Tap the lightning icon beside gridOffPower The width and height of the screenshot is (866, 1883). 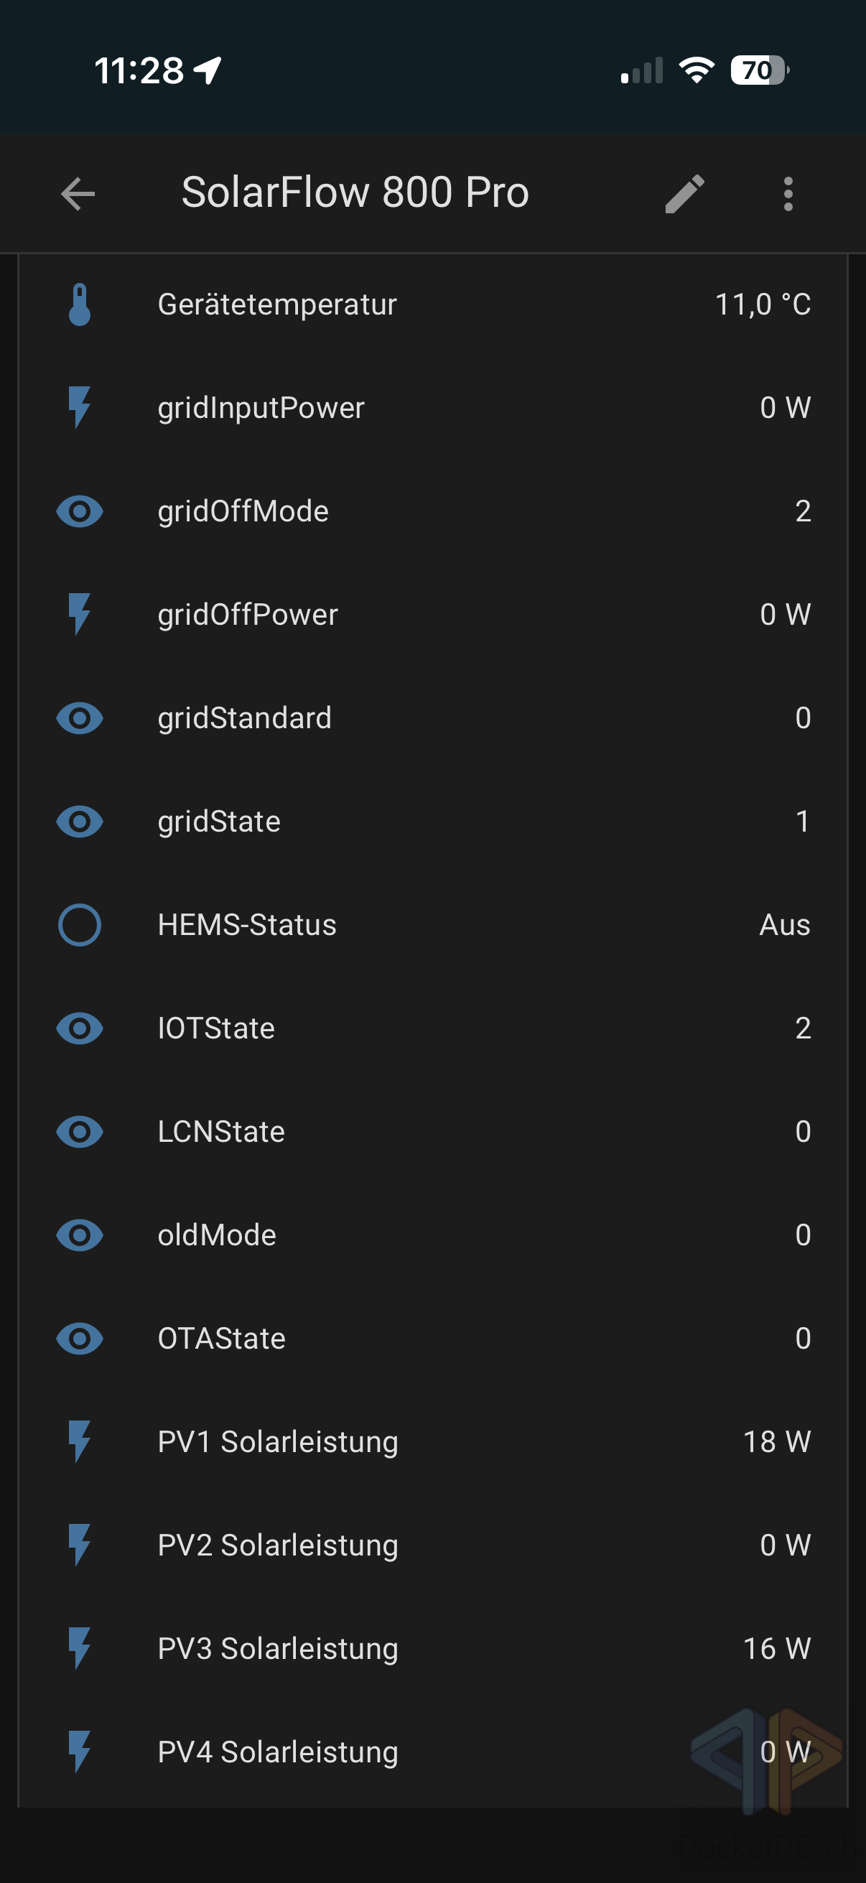click(80, 614)
